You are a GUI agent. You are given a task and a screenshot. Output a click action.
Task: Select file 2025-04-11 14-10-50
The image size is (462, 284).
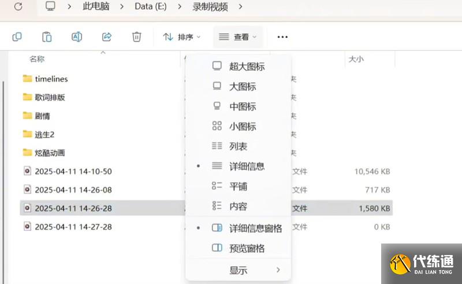click(73, 171)
